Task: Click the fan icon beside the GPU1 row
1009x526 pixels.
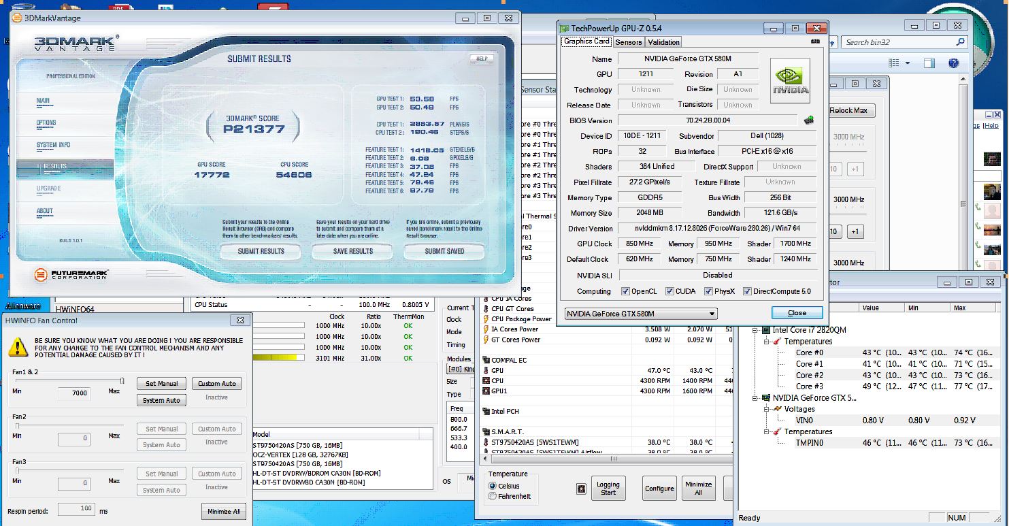Action: click(x=486, y=391)
